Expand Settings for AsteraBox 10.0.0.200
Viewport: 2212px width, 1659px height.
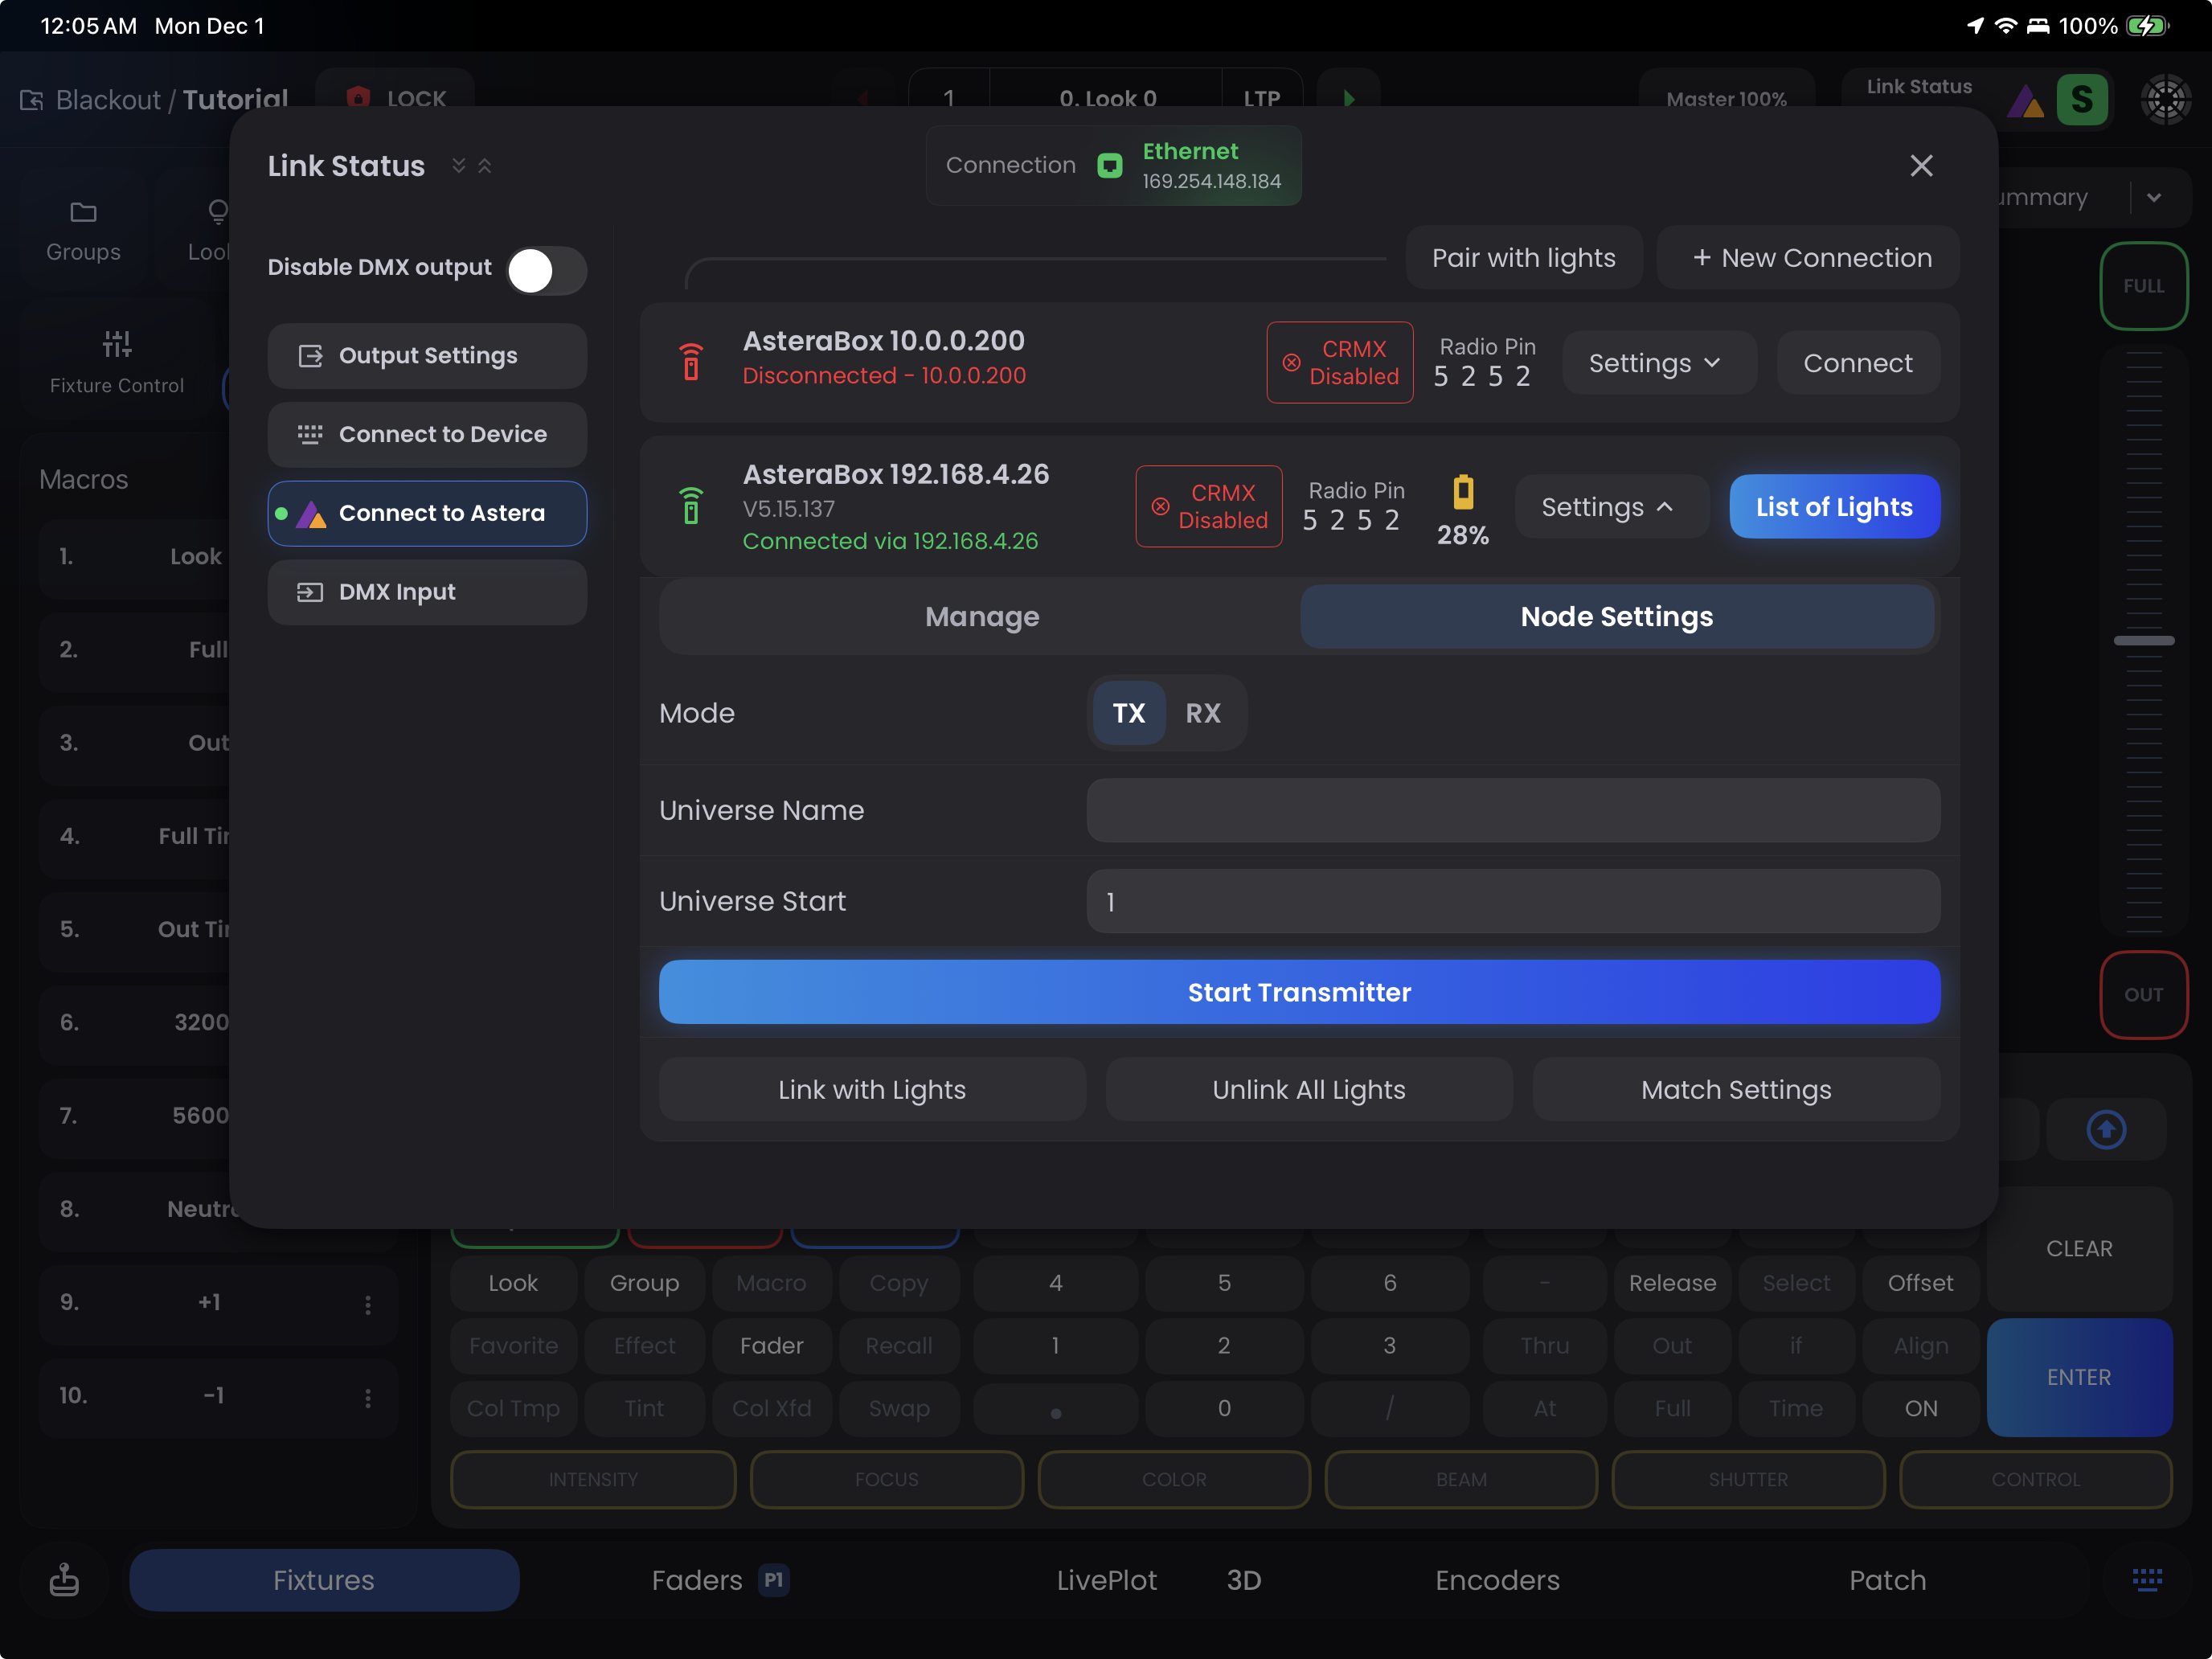click(1656, 363)
